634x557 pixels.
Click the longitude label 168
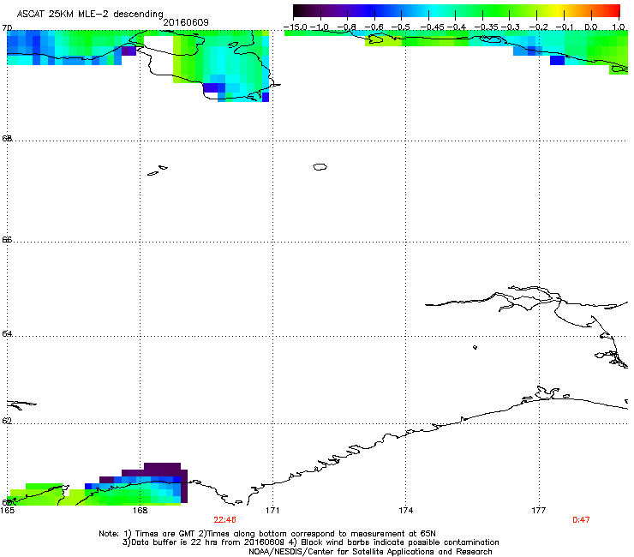click(x=140, y=511)
